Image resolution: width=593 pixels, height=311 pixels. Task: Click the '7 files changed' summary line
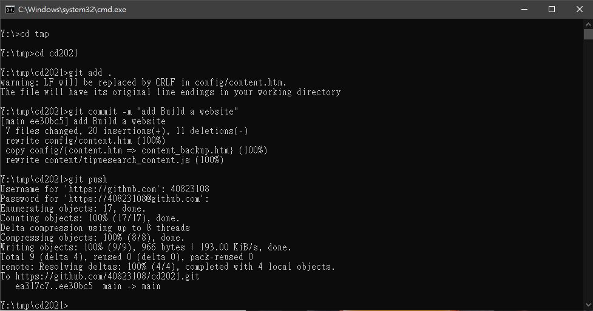click(127, 131)
